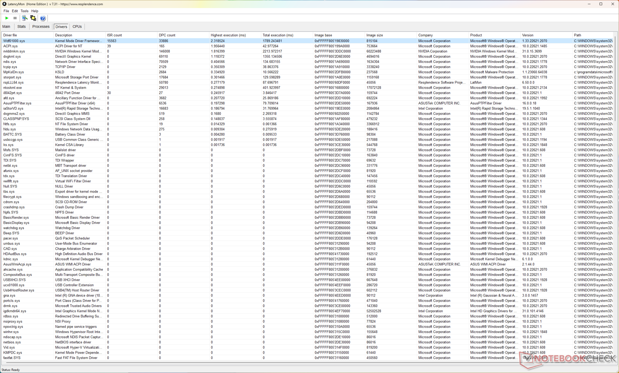Go to the Main tab
619x373 pixels.
pos(6,26)
